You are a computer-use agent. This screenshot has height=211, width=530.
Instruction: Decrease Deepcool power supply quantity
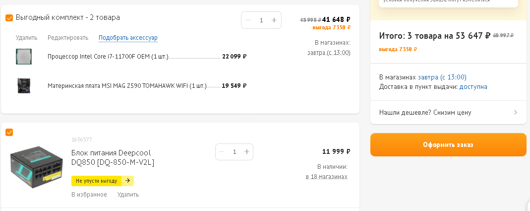222,152
